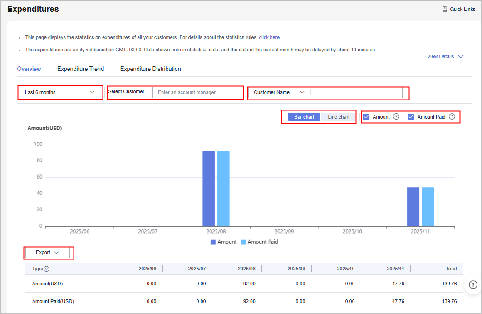Click the Quick Links document icon
The width and height of the screenshot is (482, 314).
coord(445,9)
